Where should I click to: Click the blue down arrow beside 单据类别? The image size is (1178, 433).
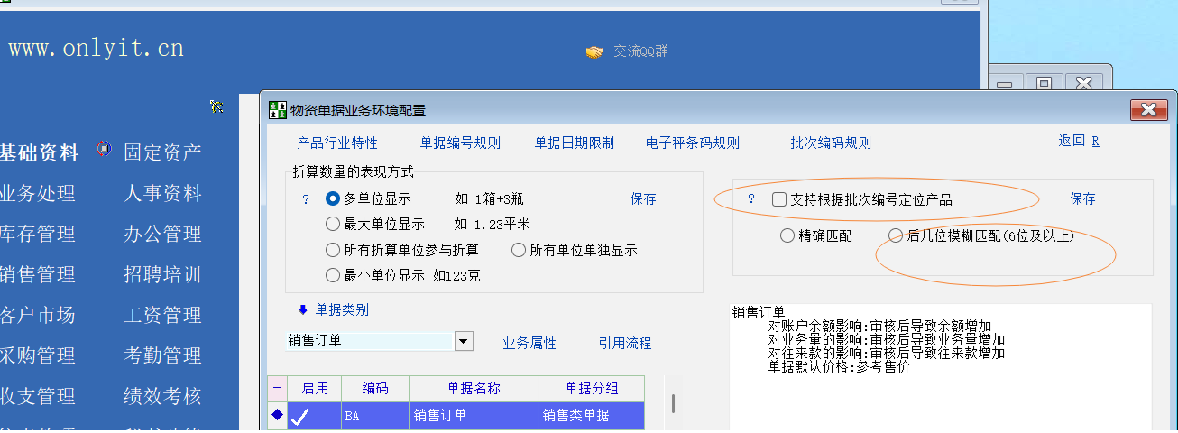point(303,309)
